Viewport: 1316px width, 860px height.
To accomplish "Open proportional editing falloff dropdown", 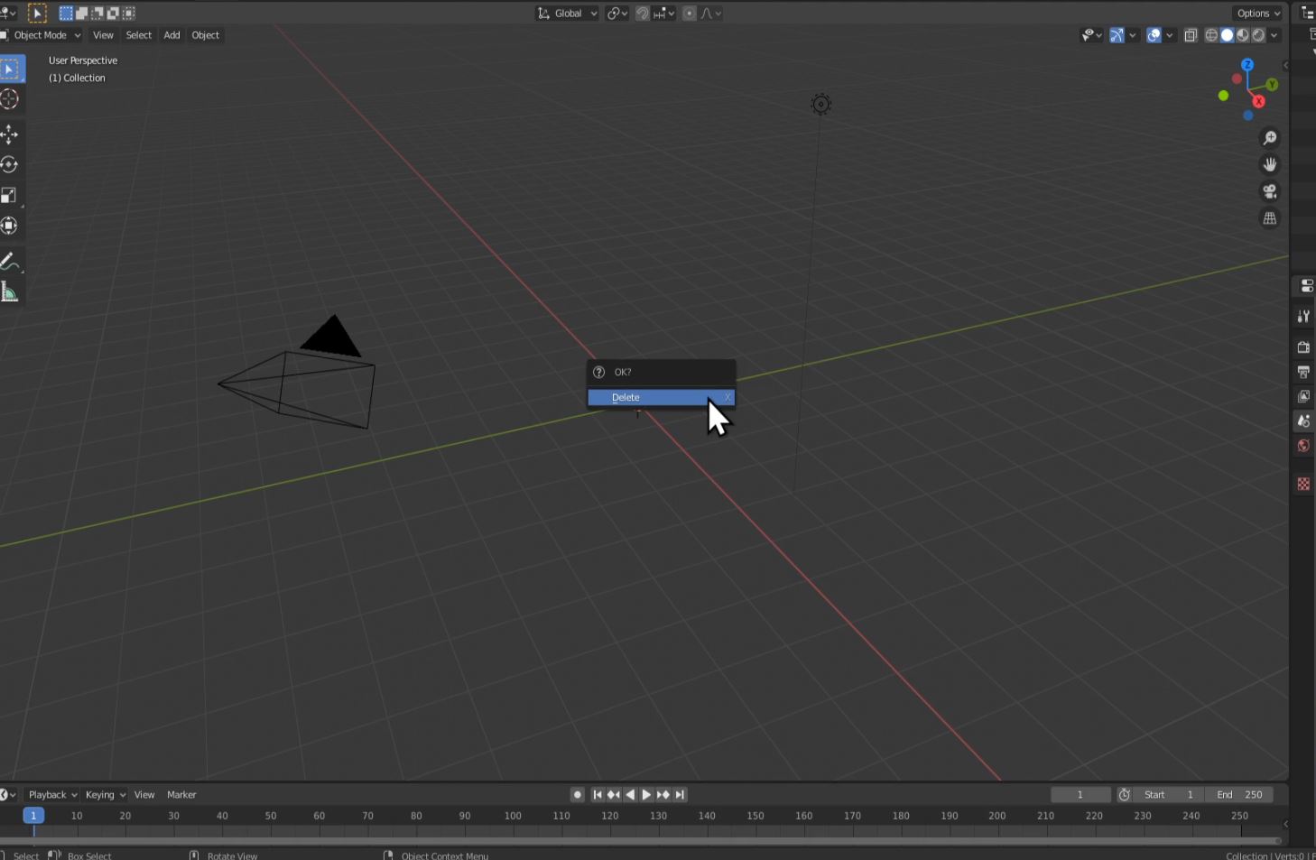I will coord(711,14).
